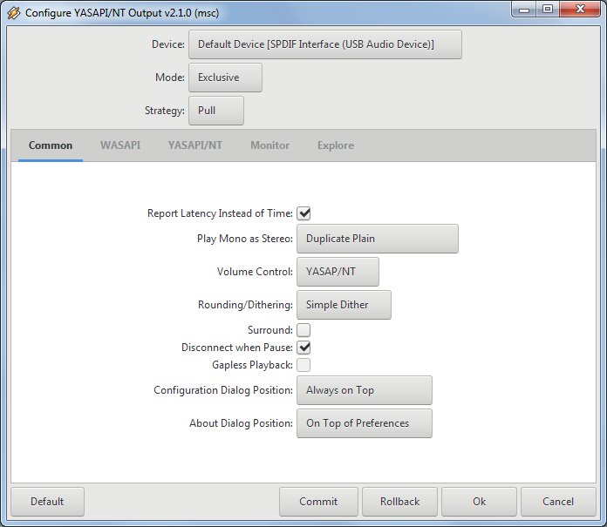Image resolution: width=607 pixels, height=527 pixels.
Task: Switch to the WASAPI tab
Action: (x=120, y=145)
